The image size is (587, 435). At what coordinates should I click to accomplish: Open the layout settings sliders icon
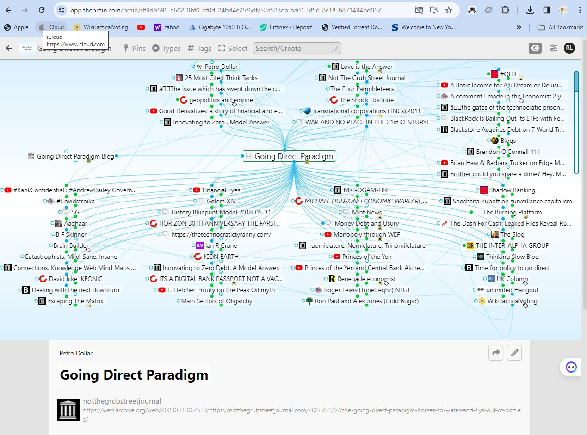coord(553,48)
